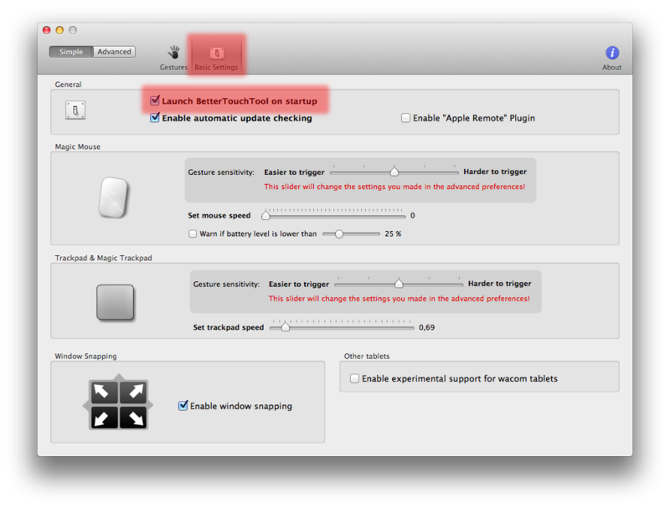Adjust battery level warning percentage slider
Viewport: 670px width, 508px height.
[x=351, y=234]
